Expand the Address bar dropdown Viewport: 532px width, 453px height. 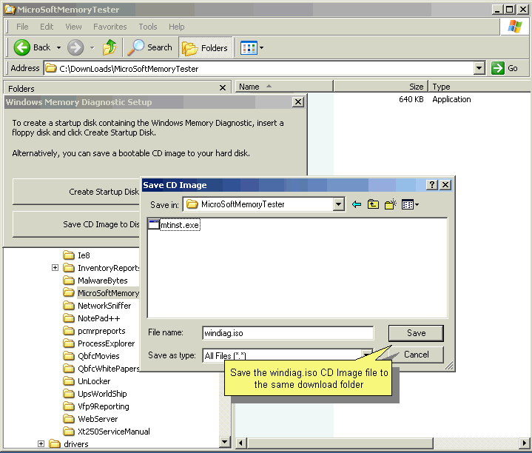point(479,68)
